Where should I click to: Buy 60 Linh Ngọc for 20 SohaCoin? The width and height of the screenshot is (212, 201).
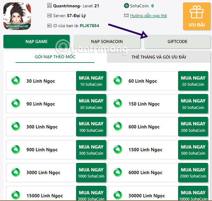tap(193, 81)
